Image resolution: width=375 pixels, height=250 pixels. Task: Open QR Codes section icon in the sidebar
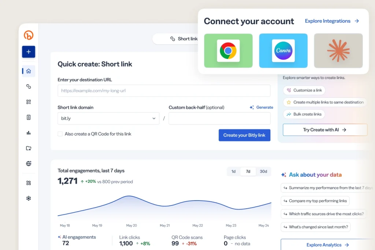coord(29,102)
